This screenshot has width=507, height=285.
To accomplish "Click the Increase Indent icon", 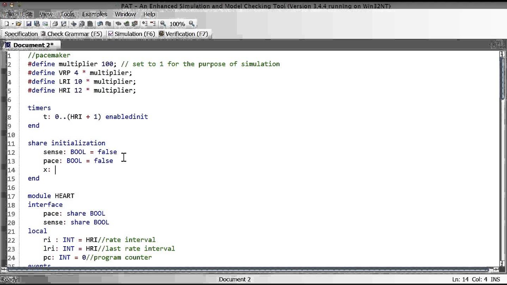I will [145, 24].
